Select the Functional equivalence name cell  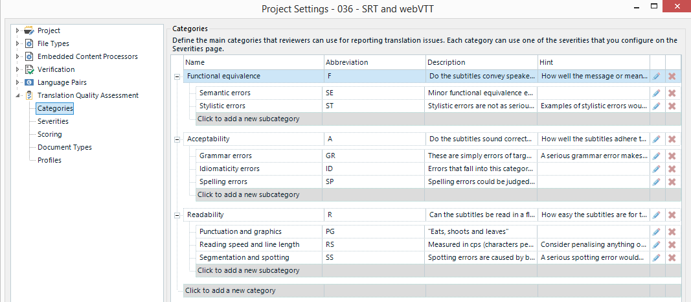point(253,76)
